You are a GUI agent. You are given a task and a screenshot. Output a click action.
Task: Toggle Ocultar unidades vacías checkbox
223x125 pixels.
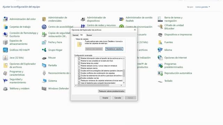coord(79,78)
